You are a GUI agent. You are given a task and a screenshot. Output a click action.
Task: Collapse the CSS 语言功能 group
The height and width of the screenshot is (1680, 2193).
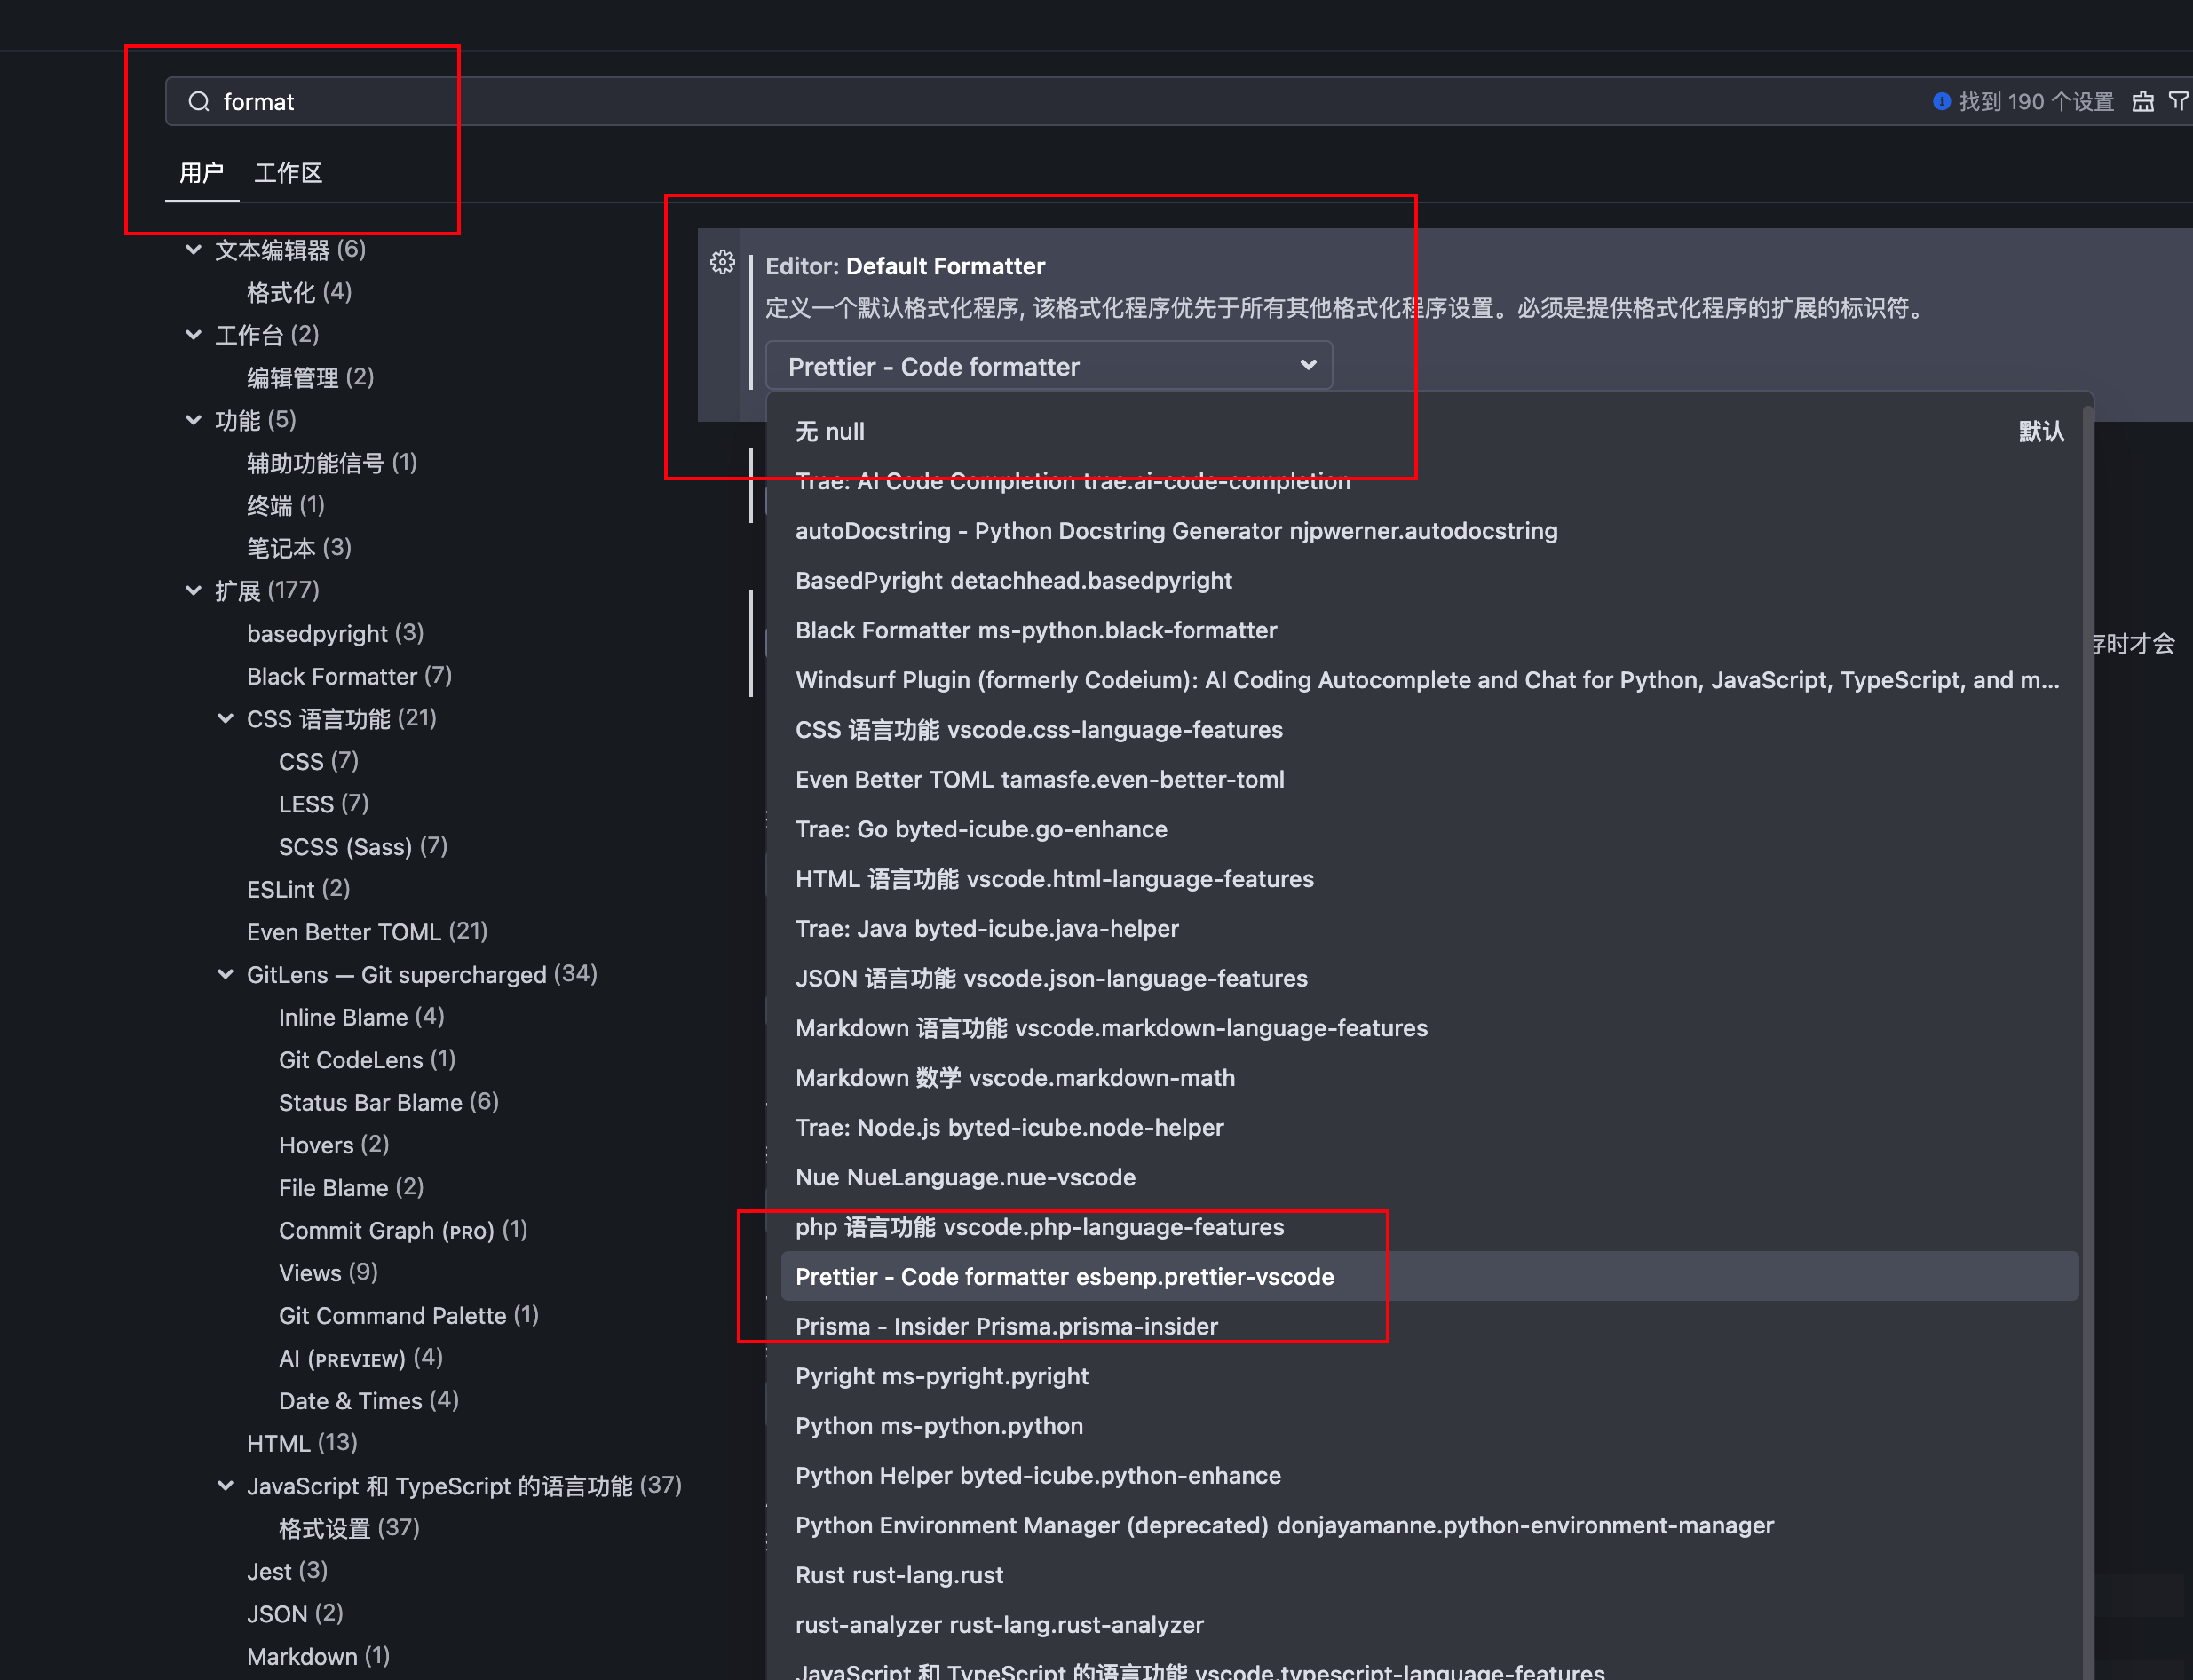pos(226,718)
